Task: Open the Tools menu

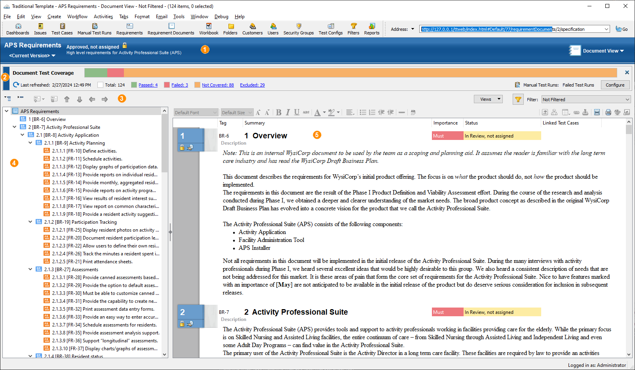Action: (179, 17)
